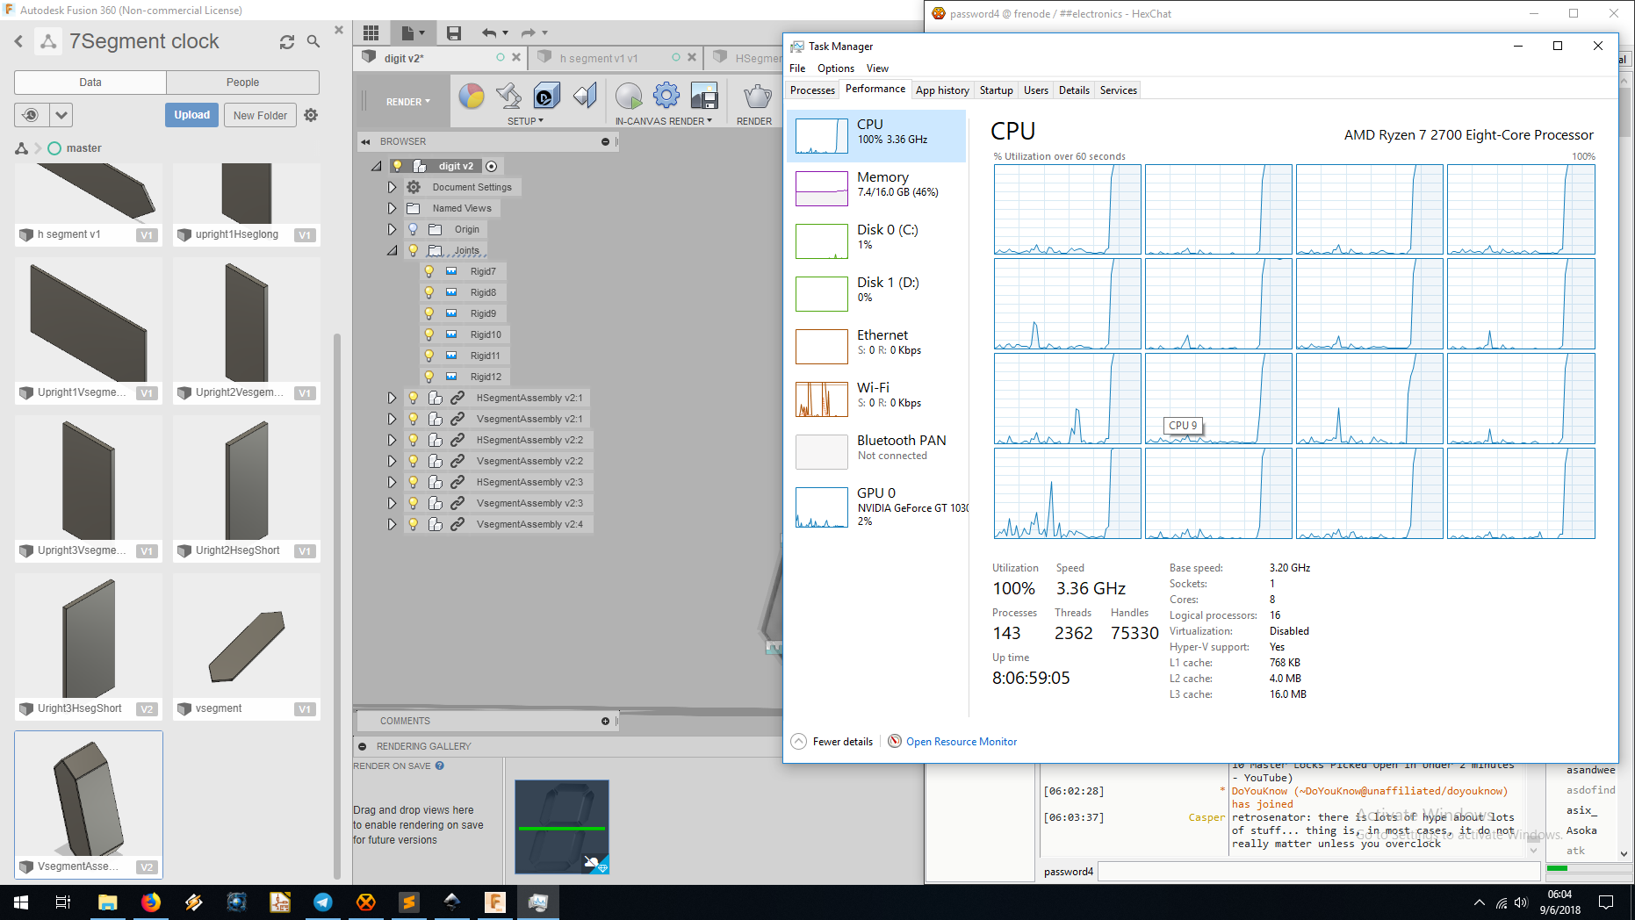1635x920 pixels.
Task: Click the Upload button
Action: pos(191,115)
